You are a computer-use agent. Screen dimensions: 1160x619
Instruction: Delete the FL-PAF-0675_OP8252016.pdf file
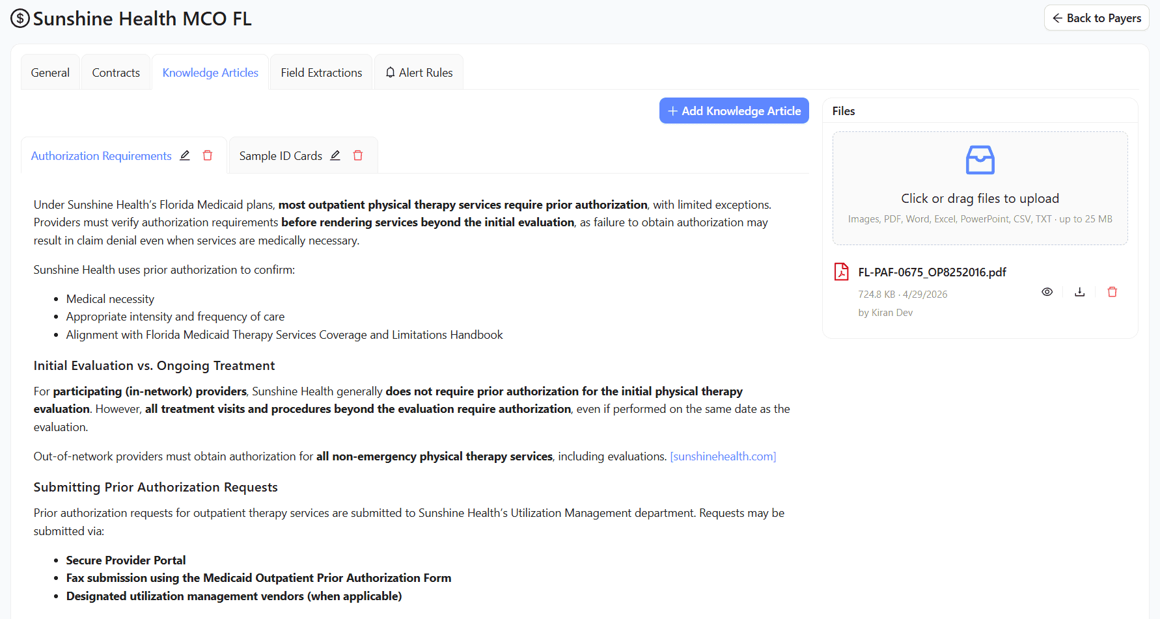click(x=1112, y=292)
